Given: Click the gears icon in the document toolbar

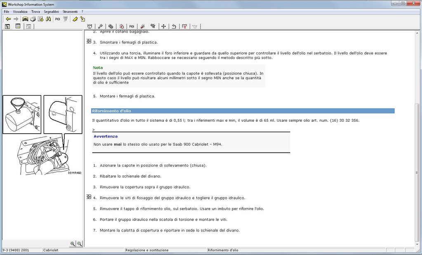Looking at the screenshot, I should [x=111, y=26].
